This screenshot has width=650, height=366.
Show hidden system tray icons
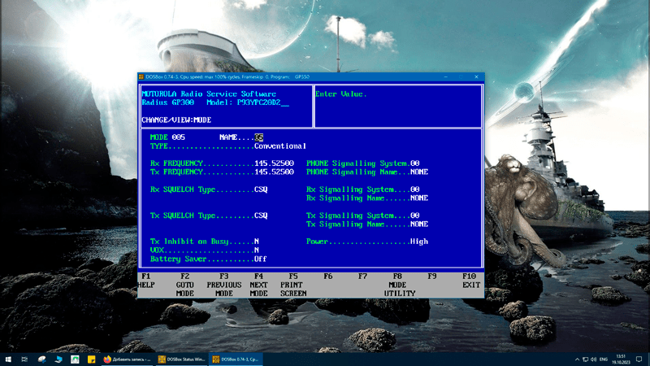[x=577, y=359]
